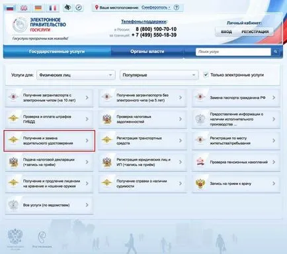Click emblem icon for Замена паспорта гражданина РФ
The image size is (287, 254).
tap(200, 97)
